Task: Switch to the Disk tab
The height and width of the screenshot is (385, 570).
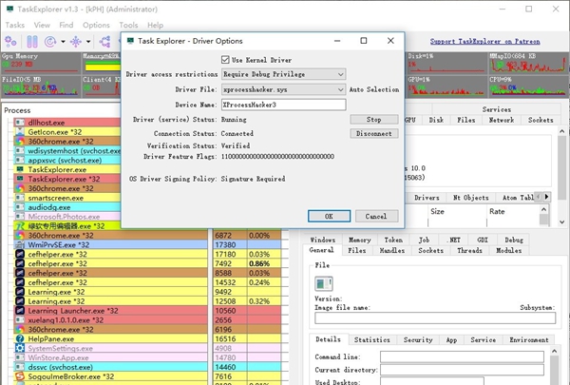Action: (436, 120)
